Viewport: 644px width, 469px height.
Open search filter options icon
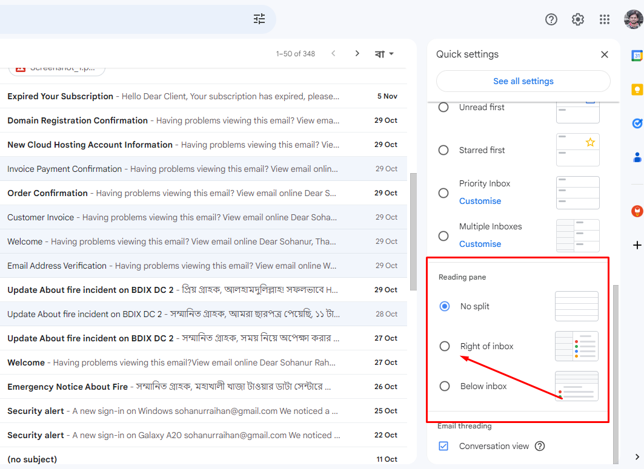coord(259,19)
